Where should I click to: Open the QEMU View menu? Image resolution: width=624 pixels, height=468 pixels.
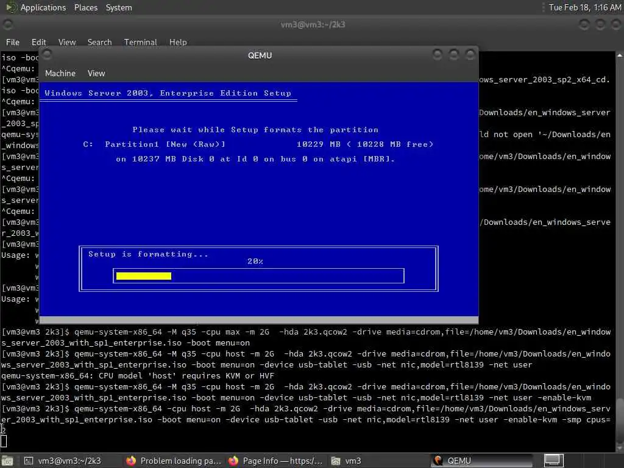tap(96, 73)
